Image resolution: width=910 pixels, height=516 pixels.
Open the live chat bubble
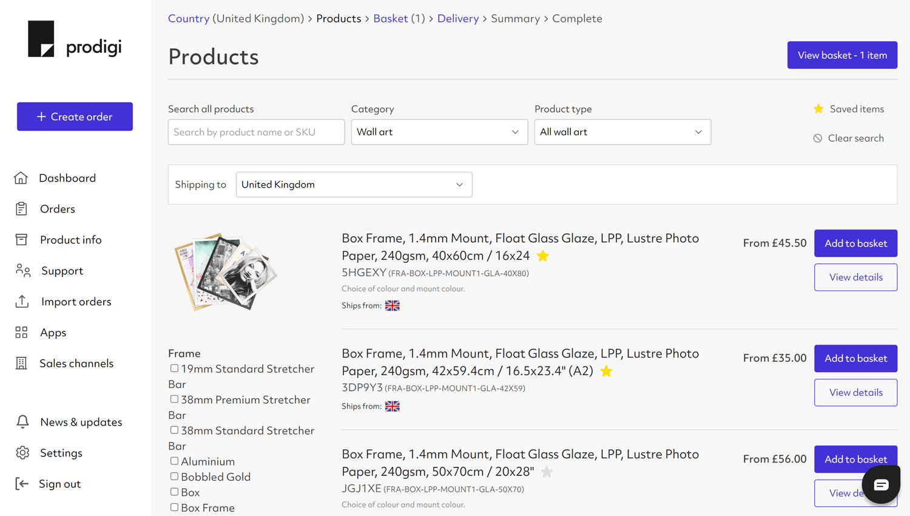click(x=881, y=484)
